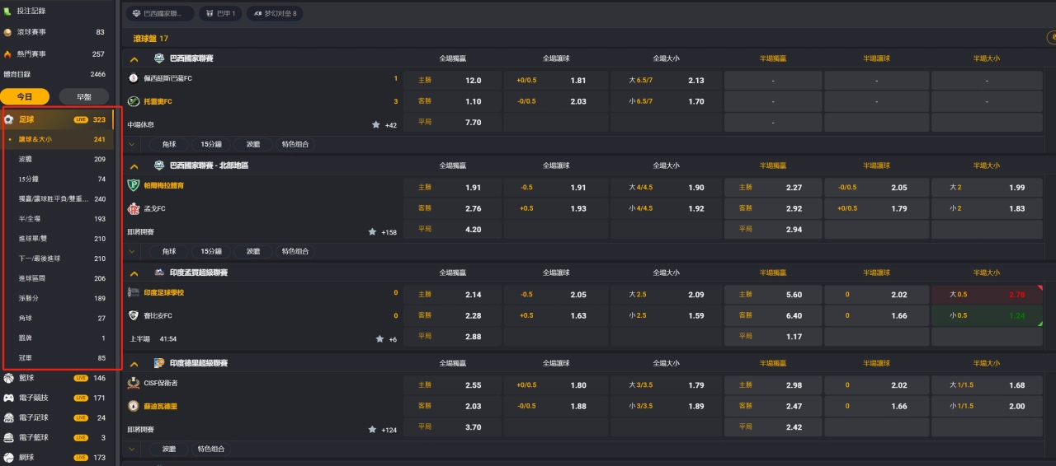Viewport: 1056px width, 466px height.
Task: Expand the chevron beside the first 角球 chip
Action: [133, 144]
